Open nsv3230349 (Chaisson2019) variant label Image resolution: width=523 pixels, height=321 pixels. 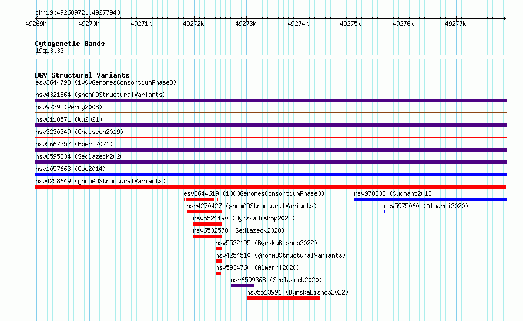(x=79, y=132)
